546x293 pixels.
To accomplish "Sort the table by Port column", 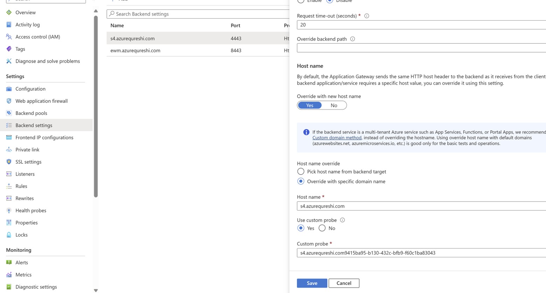I will point(235,25).
